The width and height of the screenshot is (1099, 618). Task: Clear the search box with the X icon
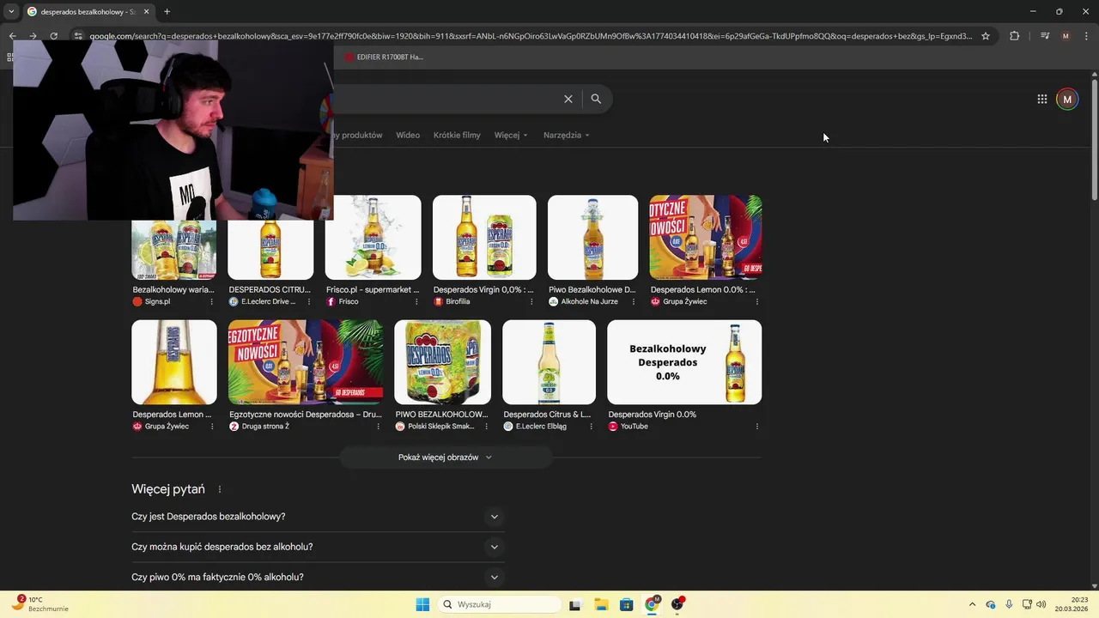click(568, 99)
